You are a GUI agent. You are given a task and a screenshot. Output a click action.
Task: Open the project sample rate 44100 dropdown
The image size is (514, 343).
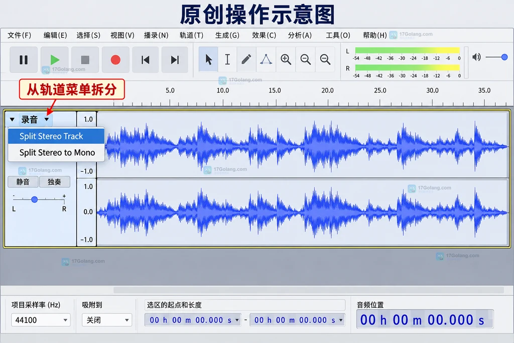[x=41, y=320]
